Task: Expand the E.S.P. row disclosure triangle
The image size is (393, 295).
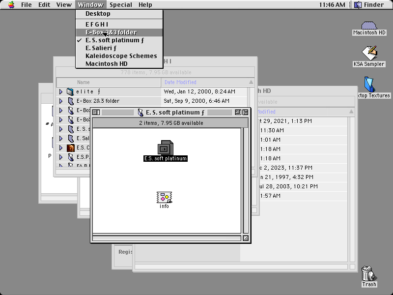Action: pyautogui.click(x=60, y=157)
